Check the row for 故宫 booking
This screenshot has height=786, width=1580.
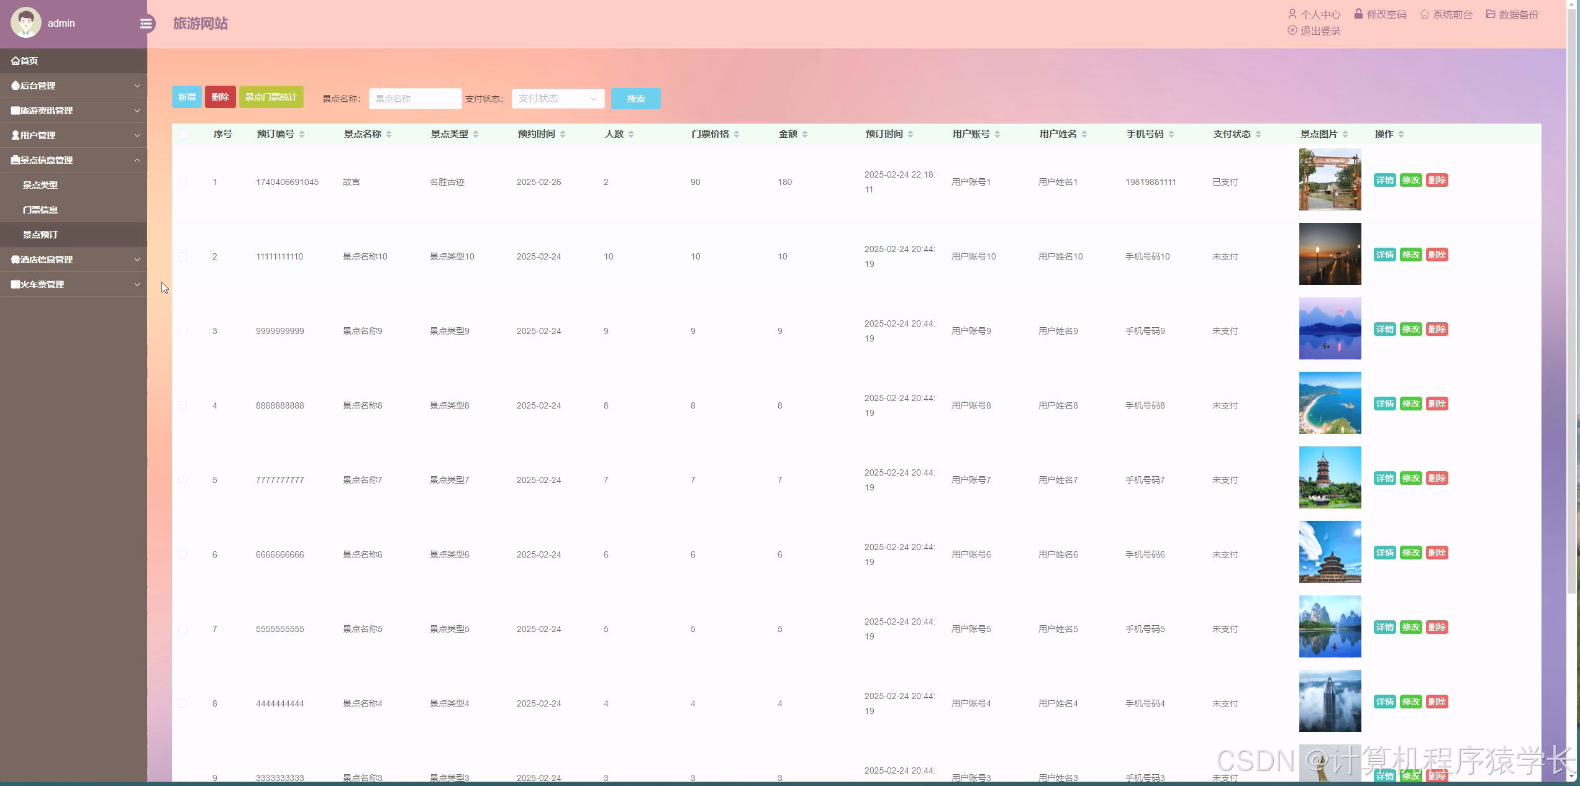pos(183,182)
